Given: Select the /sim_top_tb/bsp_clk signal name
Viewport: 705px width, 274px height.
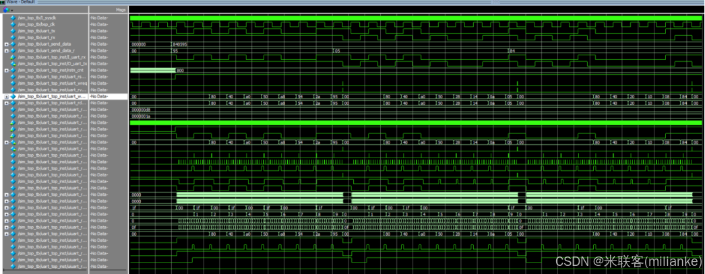Looking at the screenshot, I should pyautogui.click(x=36, y=24).
